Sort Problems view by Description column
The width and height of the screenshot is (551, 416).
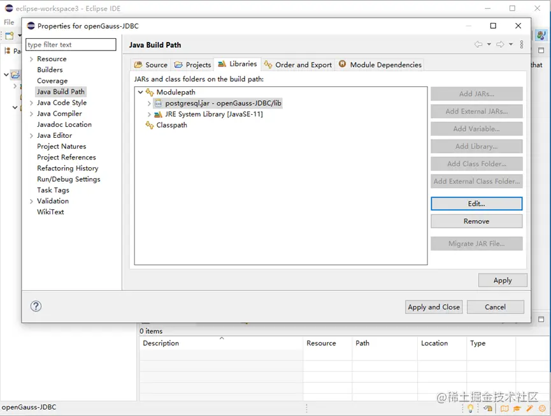click(221, 343)
